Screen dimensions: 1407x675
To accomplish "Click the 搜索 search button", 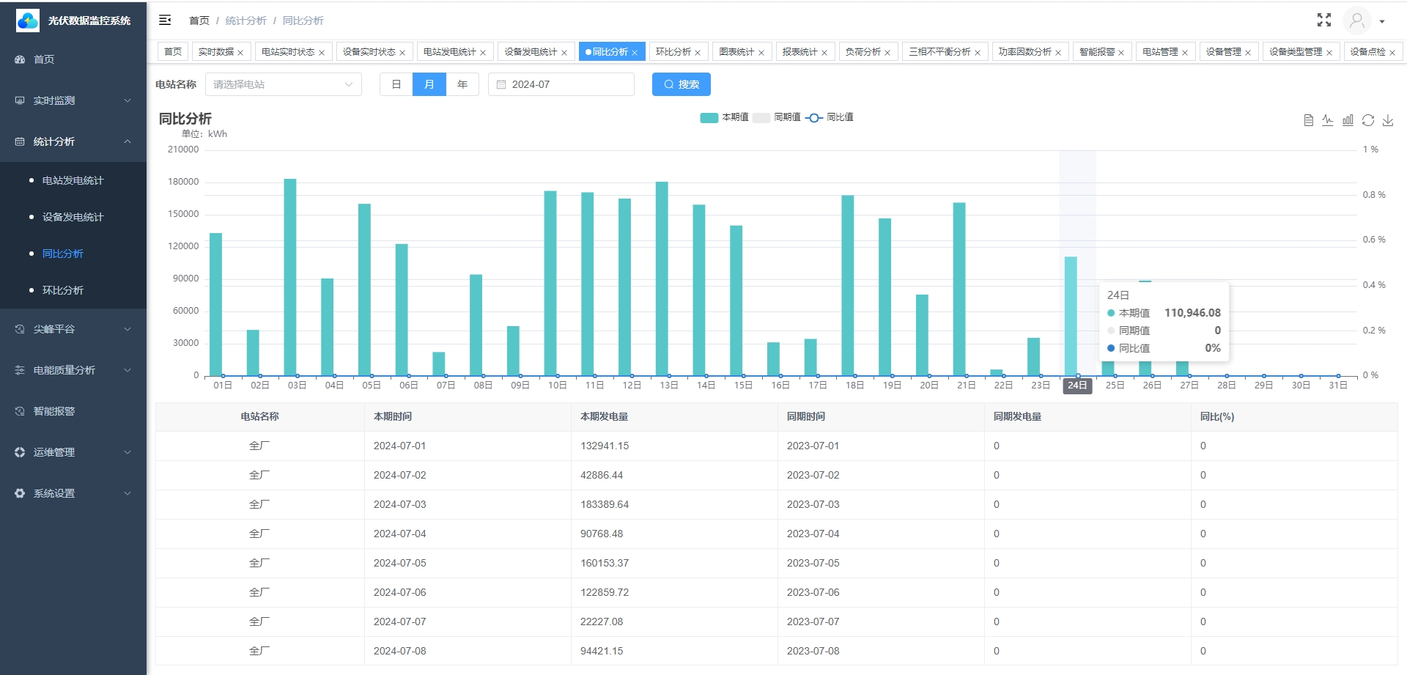I will point(681,84).
